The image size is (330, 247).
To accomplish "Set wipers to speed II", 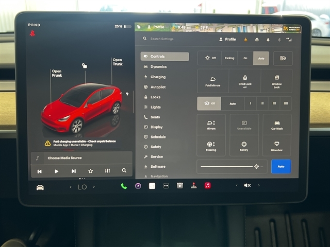I will click(x=262, y=103).
